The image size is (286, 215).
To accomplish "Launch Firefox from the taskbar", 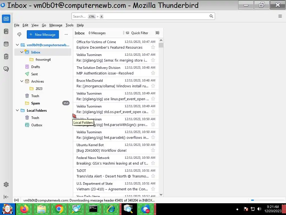I will (24, 209).
